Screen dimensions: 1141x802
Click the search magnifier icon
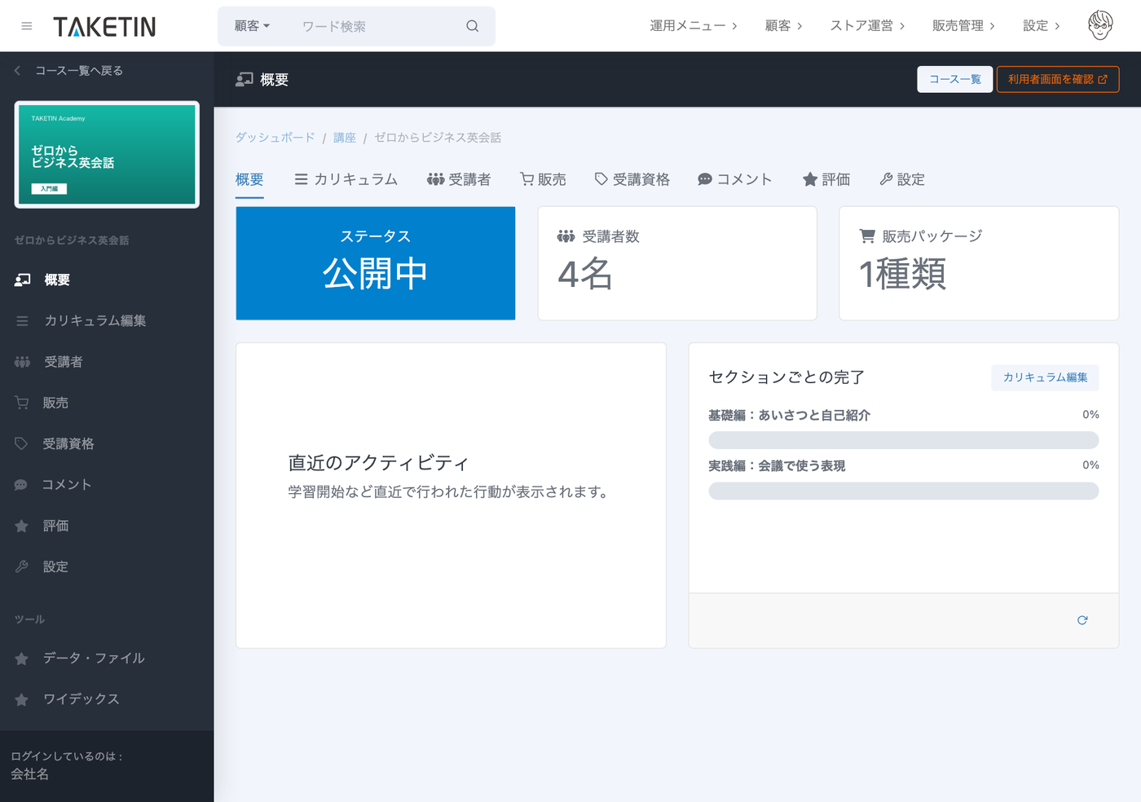[x=473, y=26]
